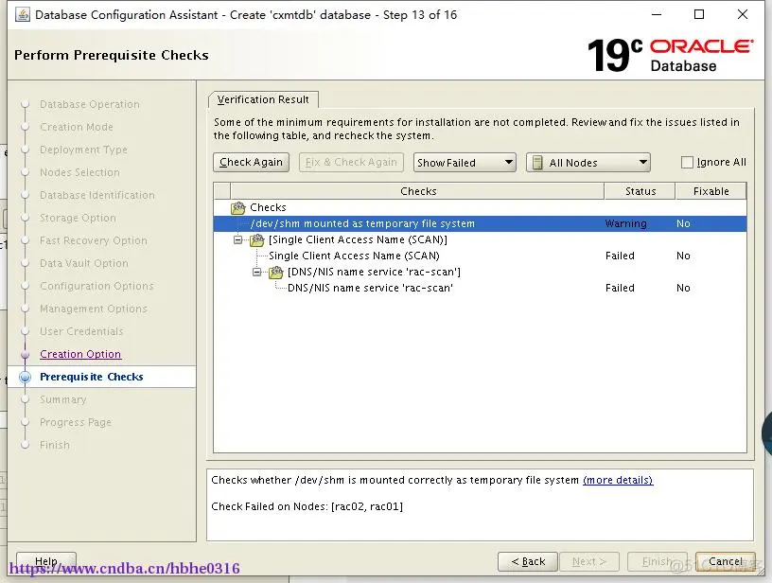Screen dimensions: 772x583
Task: Click the Checks column header
Action: tap(417, 191)
